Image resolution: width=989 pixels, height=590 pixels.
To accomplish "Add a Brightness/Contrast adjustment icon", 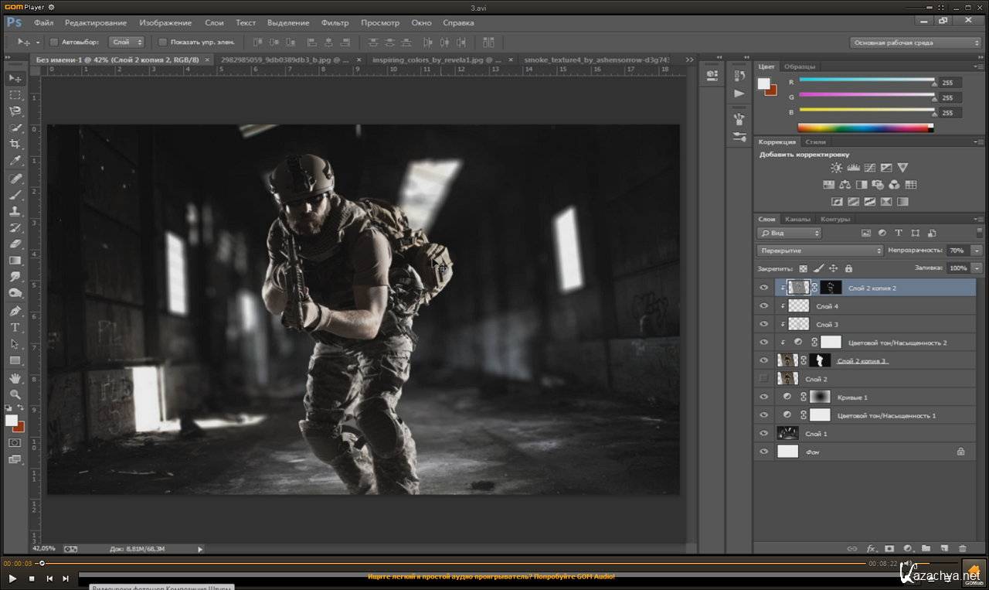I will coord(836,168).
